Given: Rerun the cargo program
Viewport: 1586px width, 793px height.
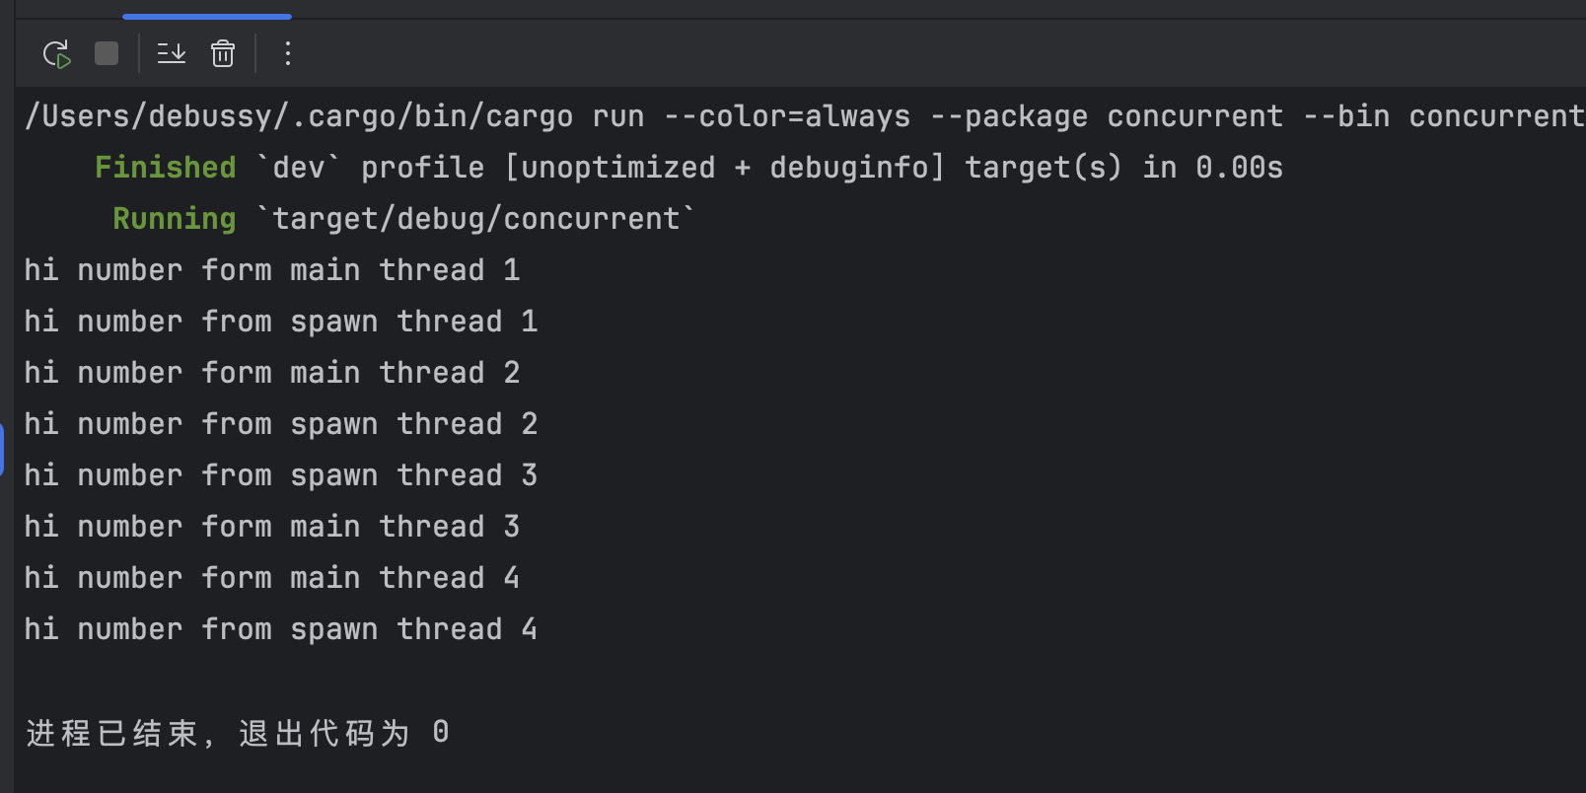Looking at the screenshot, I should pos(56,53).
